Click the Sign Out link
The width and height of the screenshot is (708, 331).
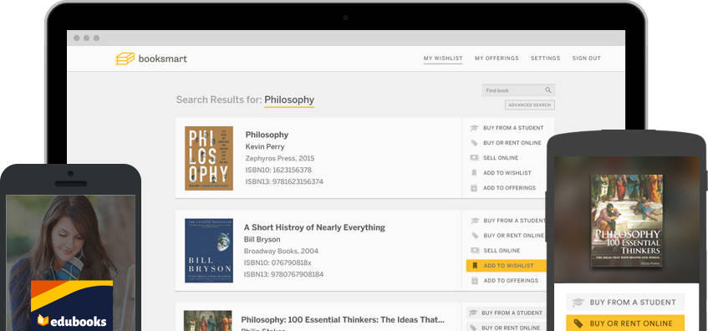(x=587, y=59)
